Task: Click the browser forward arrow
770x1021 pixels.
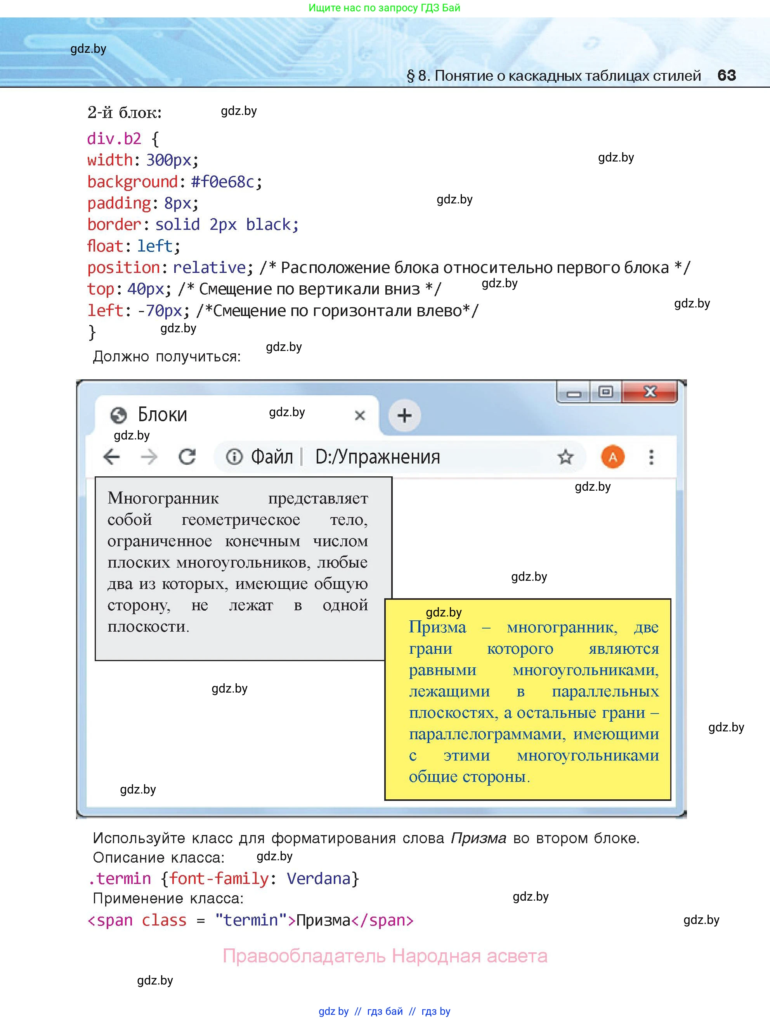Action: [x=149, y=457]
